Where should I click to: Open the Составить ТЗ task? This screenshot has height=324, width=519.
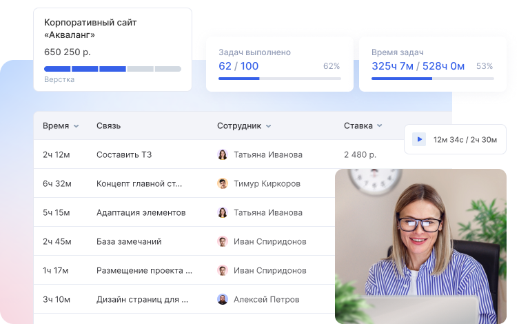124,154
